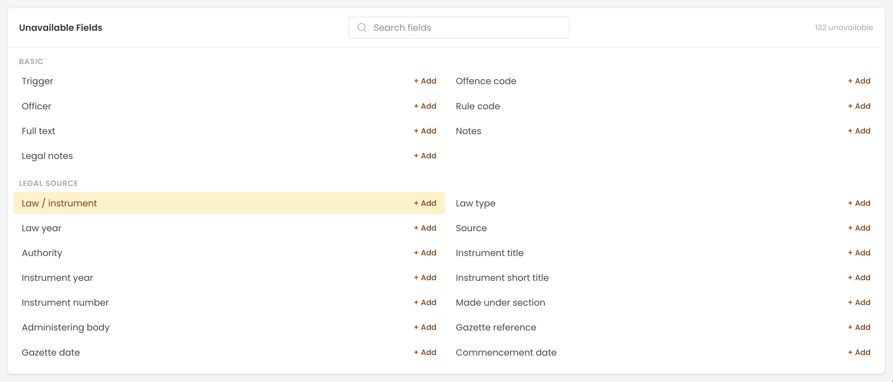Viewport: 893px width, 382px height.
Task: Add the Officer field
Action: [425, 106]
